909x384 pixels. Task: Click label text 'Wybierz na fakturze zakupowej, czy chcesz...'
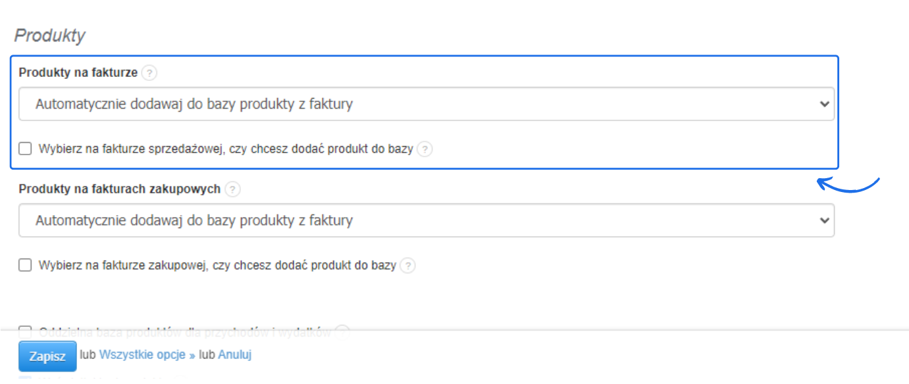coord(217,266)
